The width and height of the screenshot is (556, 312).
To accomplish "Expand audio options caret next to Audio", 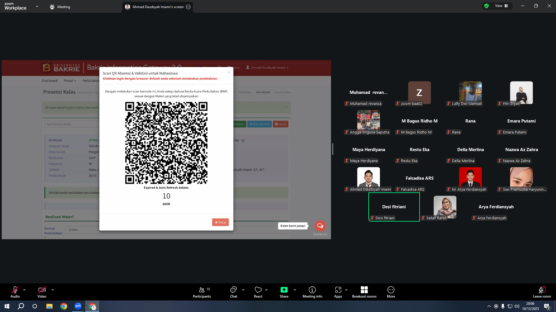I will click(24, 290).
